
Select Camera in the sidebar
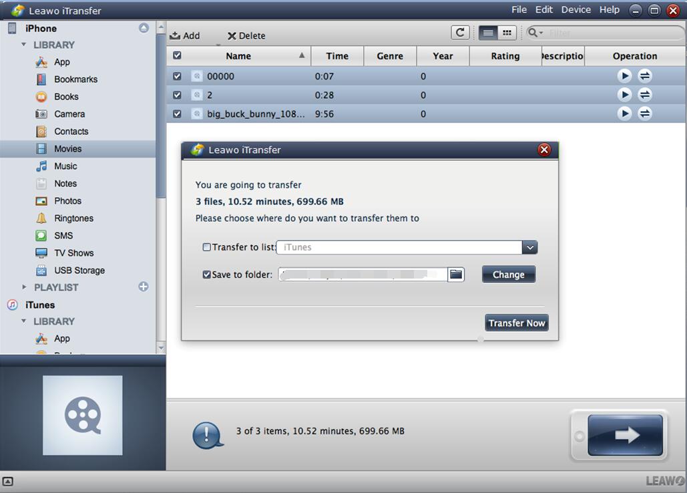point(69,114)
